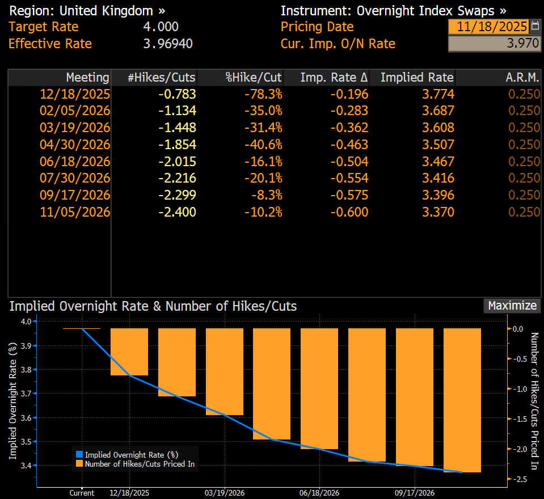Select the 12/18/2025 meeting row
The height and width of the screenshot is (499, 544).
pos(75,94)
